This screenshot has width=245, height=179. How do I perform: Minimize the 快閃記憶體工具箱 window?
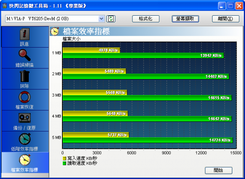click(x=222, y=6)
